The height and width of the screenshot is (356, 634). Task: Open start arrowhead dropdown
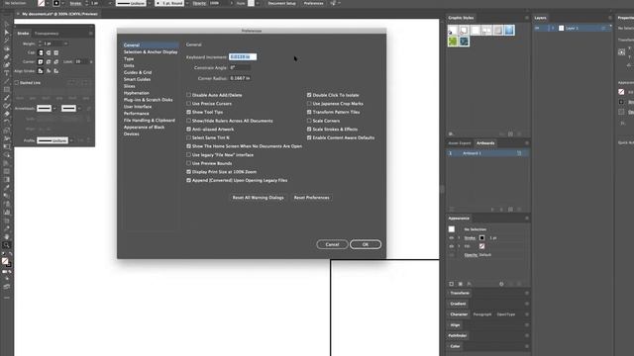click(54, 108)
